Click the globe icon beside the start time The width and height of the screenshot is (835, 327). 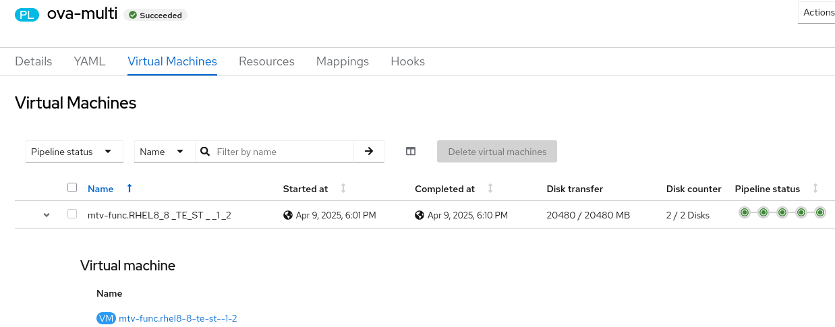tap(288, 215)
